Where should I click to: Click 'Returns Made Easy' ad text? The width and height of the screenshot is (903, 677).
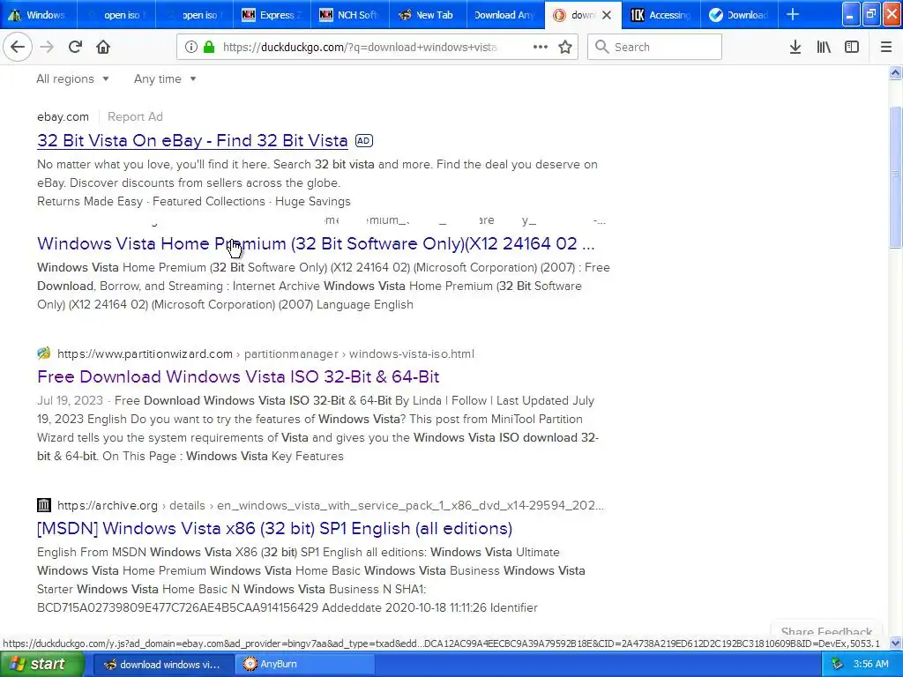click(90, 202)
